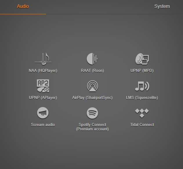Click the UPNP (MPD) label text
Image resolution: width=183 pixels, height=169 pixels.
[142, 71]
